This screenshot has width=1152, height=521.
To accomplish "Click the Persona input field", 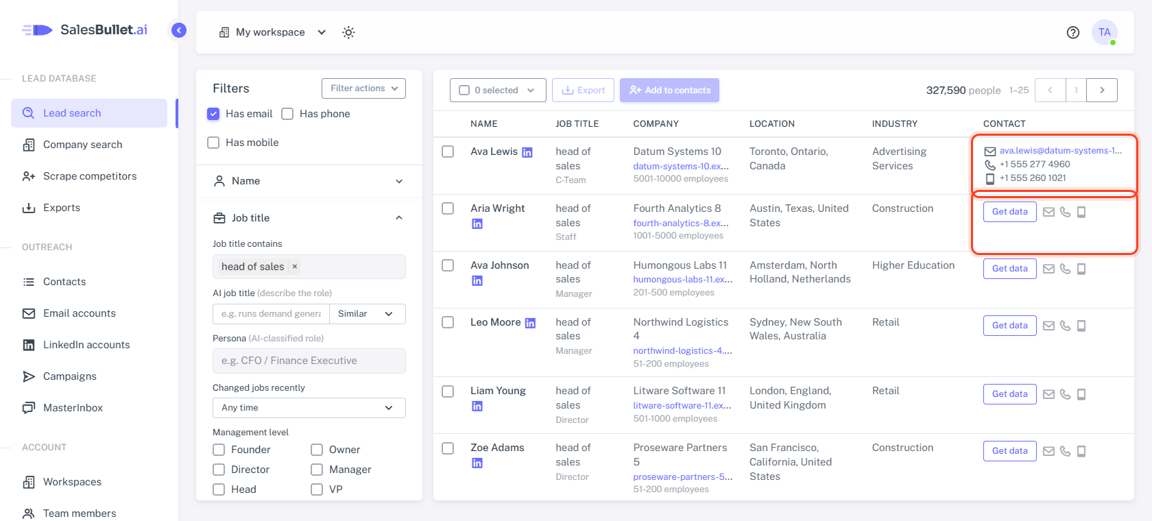I will point(309,361).
